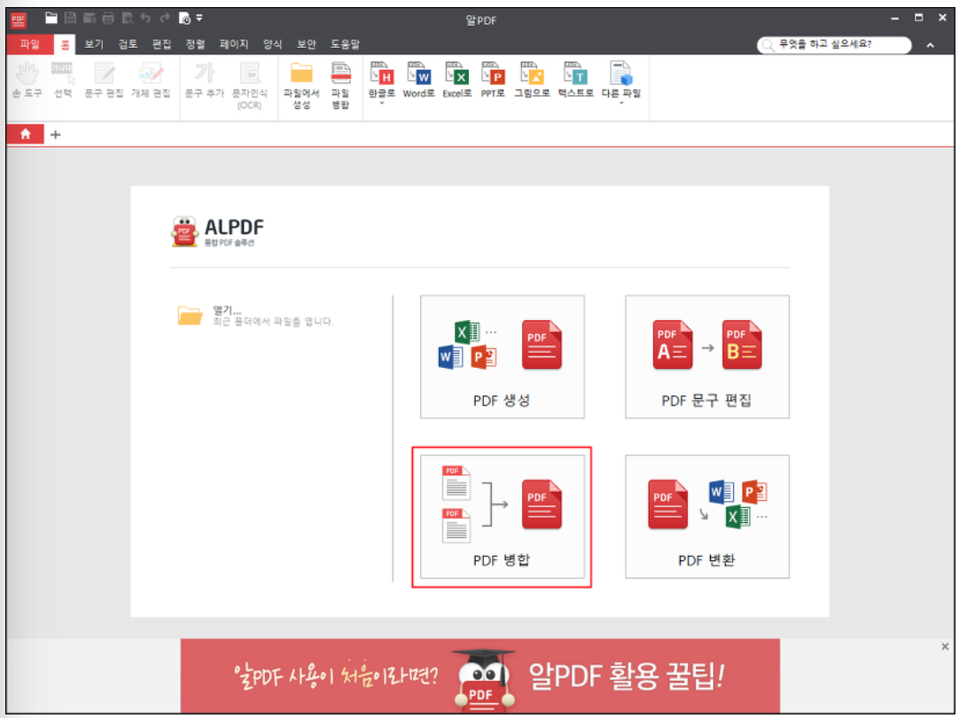Viewport: 959px width, 718px height.
Task: Click the undo arrow in quick-access bar
Action: (x=145, y=19)
